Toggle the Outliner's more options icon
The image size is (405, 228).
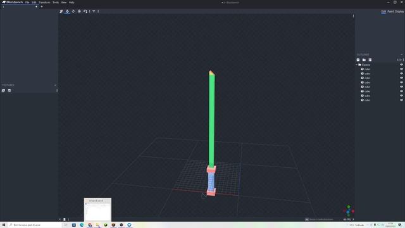pyautogui.click(x=370, y=60)
